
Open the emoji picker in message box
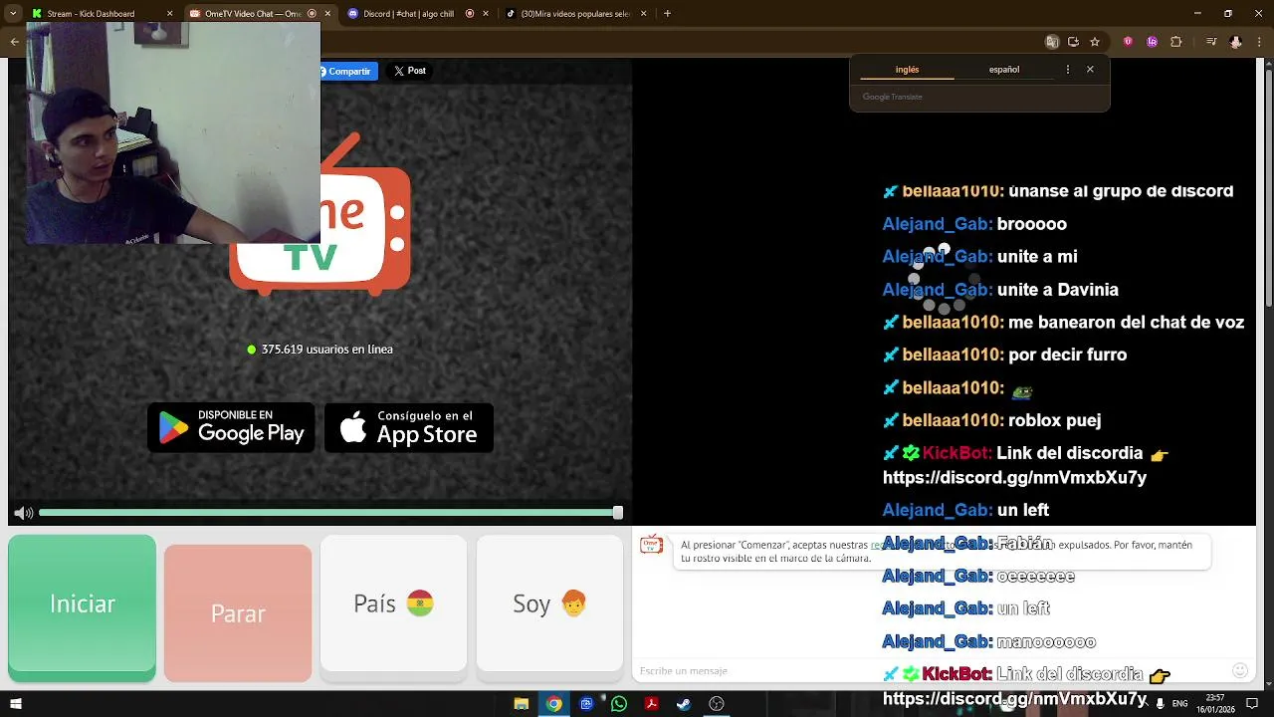1239,671
